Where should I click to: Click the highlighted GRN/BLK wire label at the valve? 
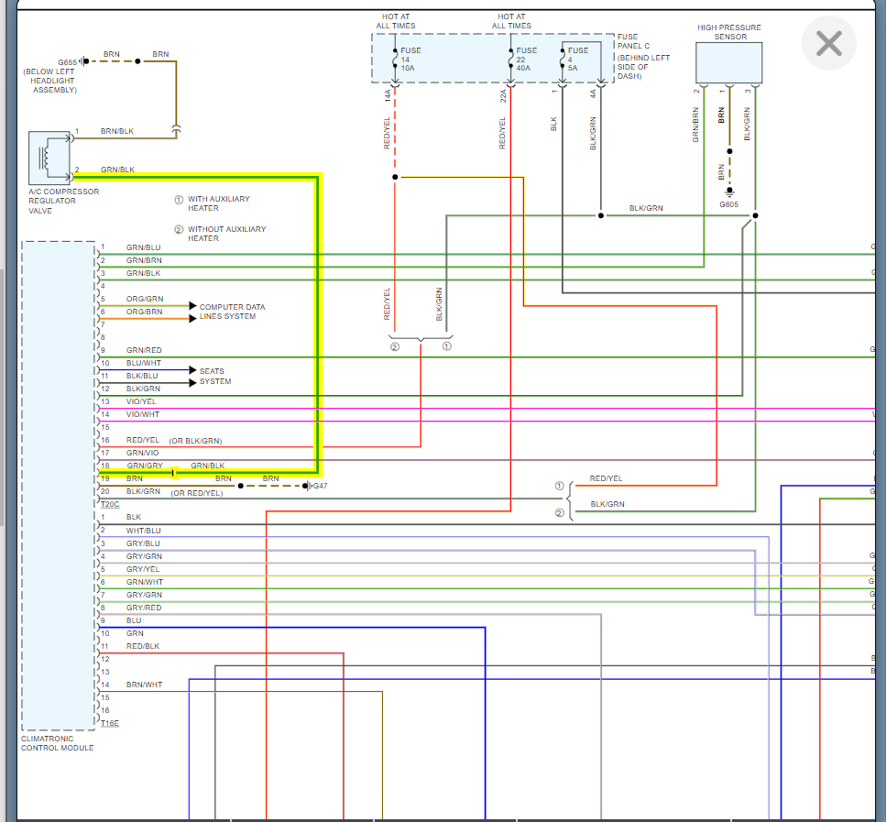[117, 170]
